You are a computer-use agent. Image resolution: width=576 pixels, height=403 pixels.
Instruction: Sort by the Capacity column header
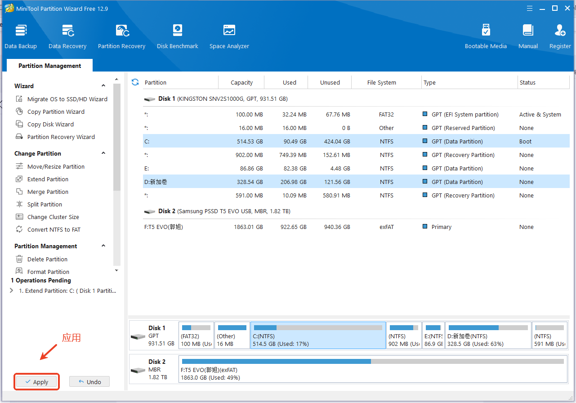241,82
